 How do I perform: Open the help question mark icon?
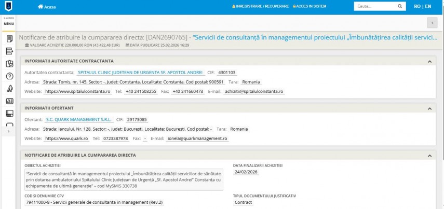(9, 76)
